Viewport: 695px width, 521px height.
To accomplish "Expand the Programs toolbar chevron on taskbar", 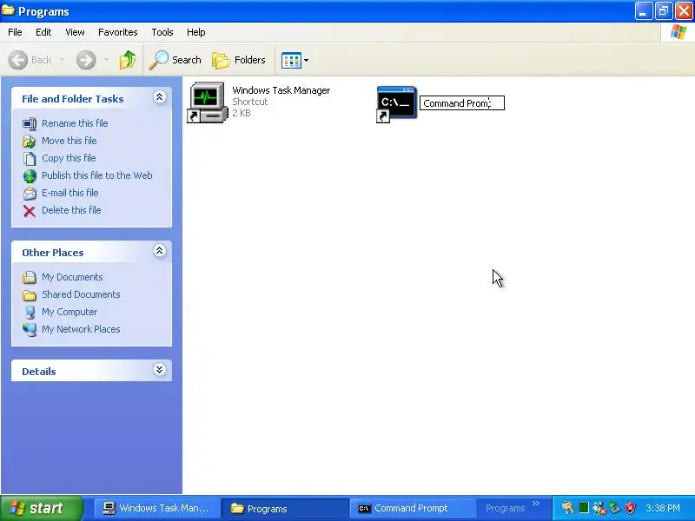I will coord(536,504).
